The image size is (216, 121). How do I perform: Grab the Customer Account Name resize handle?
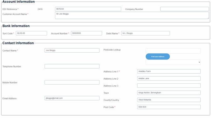point(208,18)
